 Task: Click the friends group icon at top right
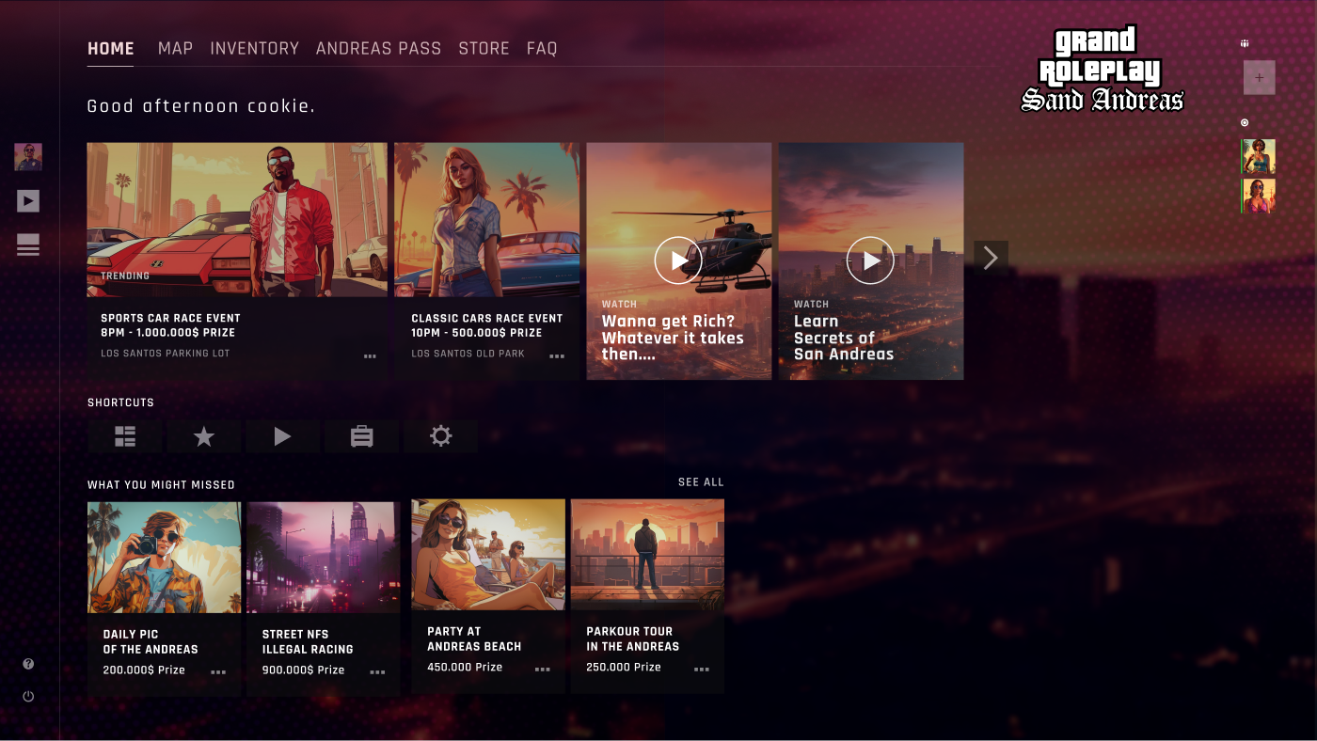[x=1244, y=42]
